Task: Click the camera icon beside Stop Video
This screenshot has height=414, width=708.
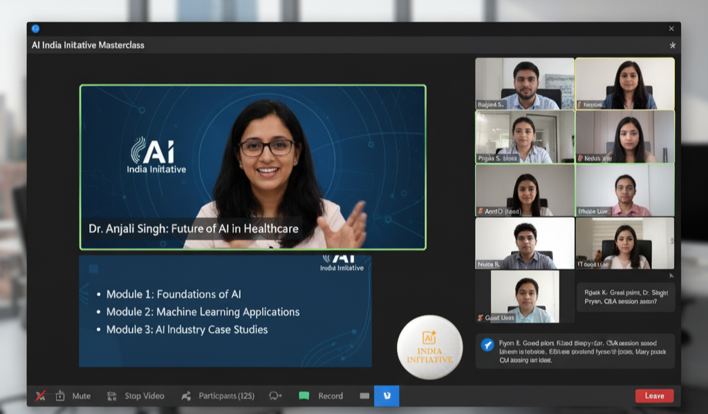Action: tap(112, 395)
